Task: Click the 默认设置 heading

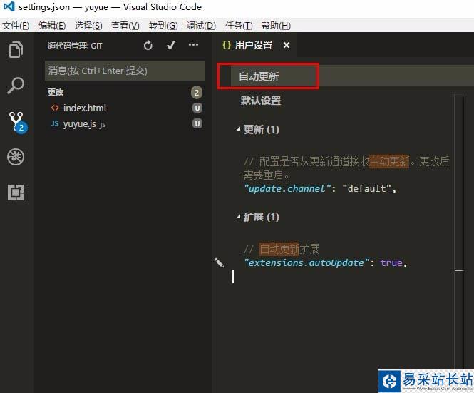Action: (x=261, y=100)
